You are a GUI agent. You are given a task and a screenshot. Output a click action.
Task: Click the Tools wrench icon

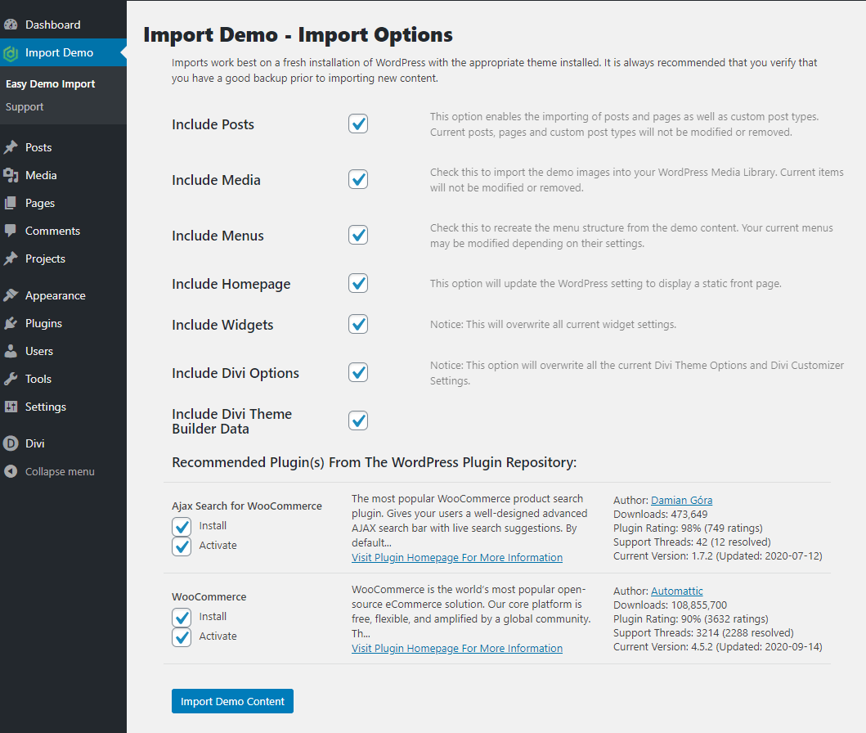[x=11, y=379]
